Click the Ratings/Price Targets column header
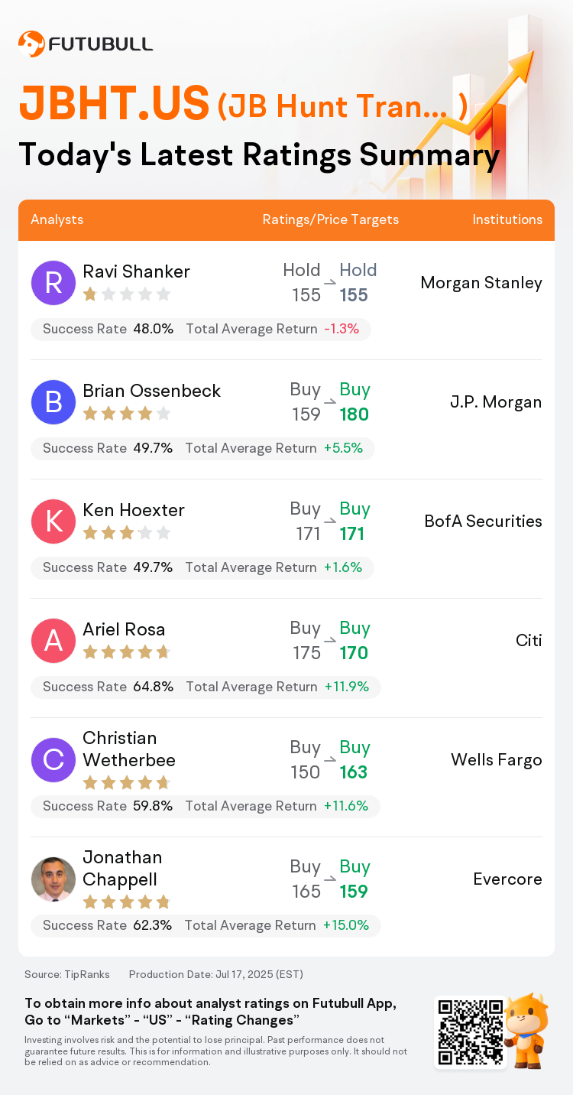The image size is (573, 1095). (331, 219)
